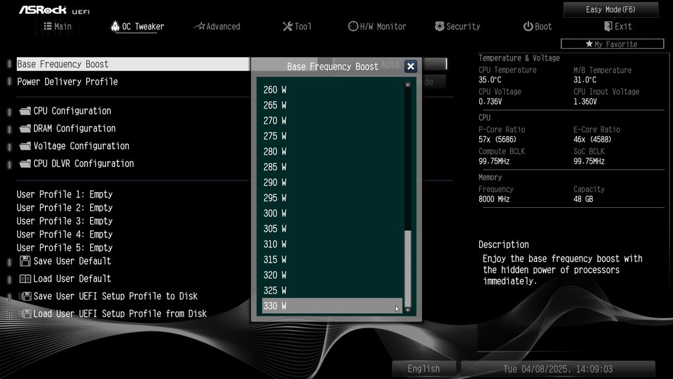The width and height of the screenshot is (673, 379).
Task: Select the Power Delivery Profile setting
Action: (x=68, y=82)
